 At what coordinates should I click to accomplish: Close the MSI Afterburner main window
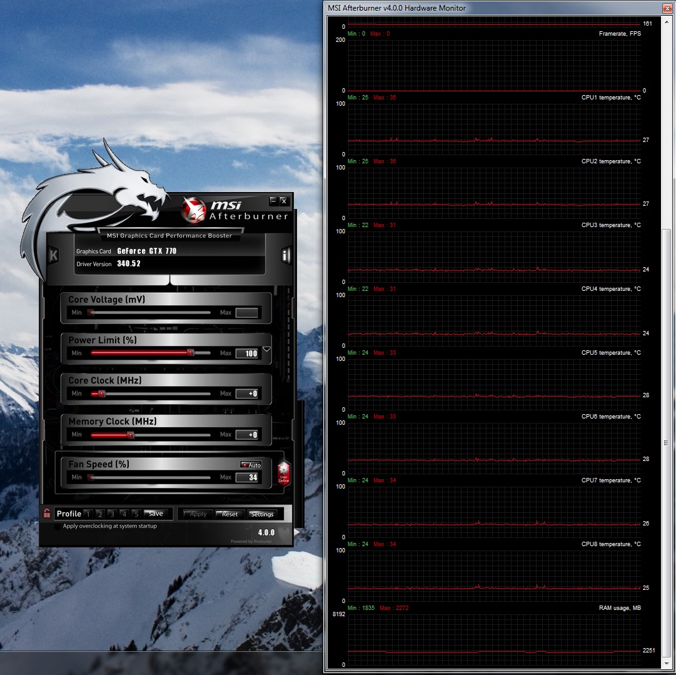(x=284, y=201)
